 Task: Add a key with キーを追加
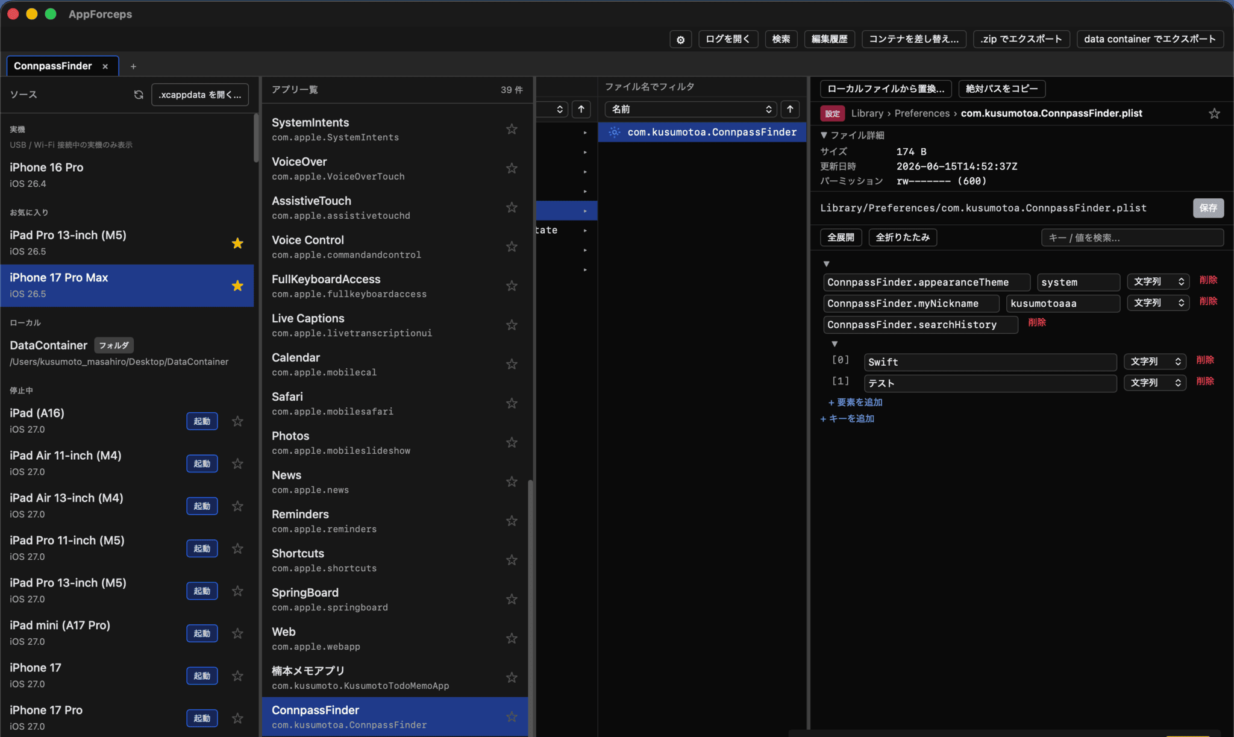click(847, 419)
